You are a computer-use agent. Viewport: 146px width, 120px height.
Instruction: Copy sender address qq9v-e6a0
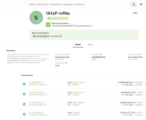[x=84, y=103]
